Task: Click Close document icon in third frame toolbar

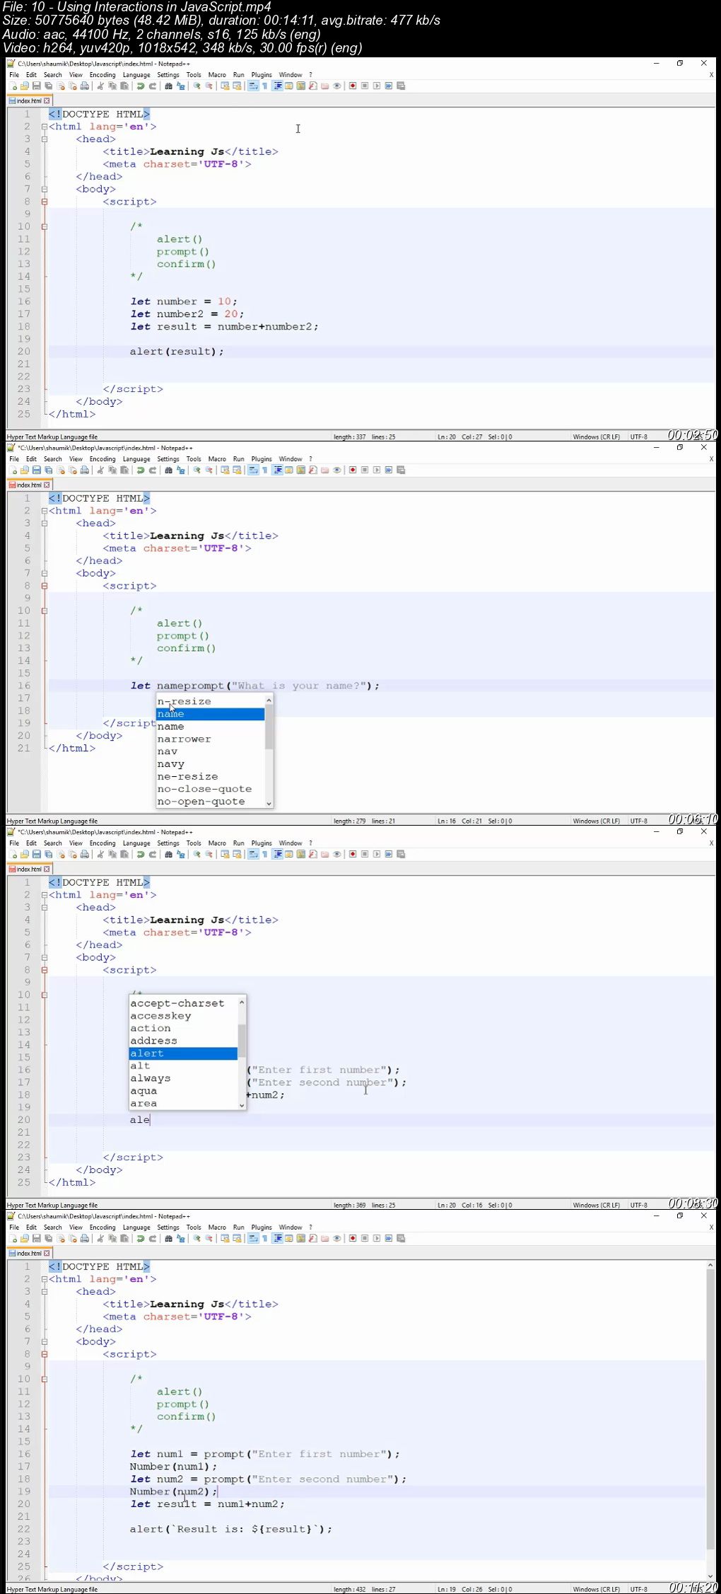Action: 61,855
